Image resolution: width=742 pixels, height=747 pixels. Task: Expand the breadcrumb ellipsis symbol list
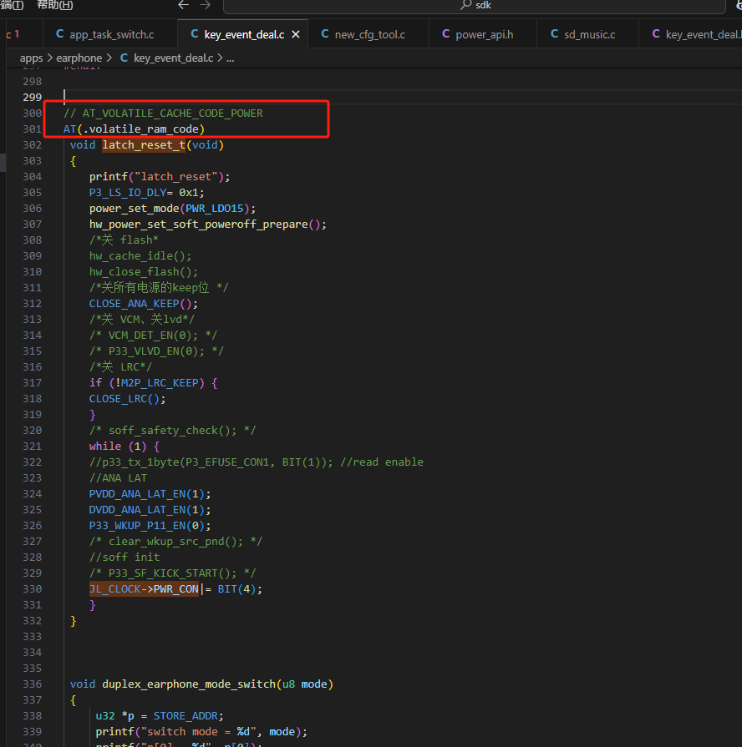tap(231, 58)
